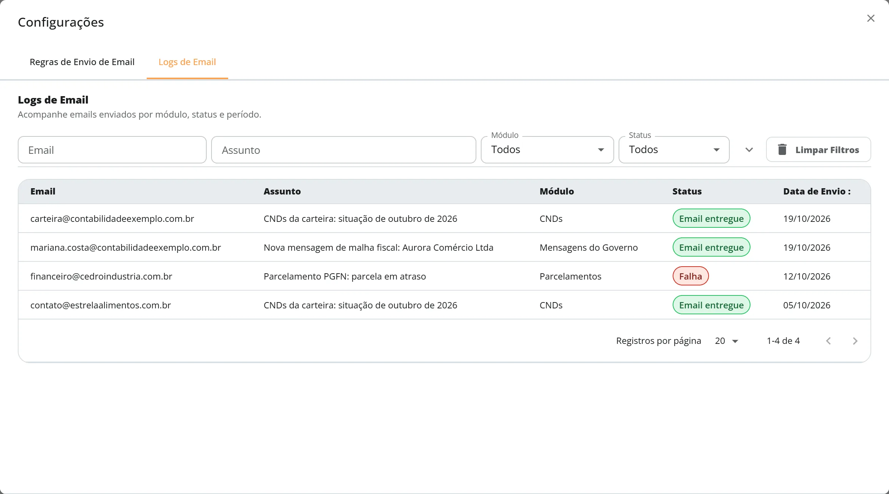Image resolution: width=889 pixels, height=494 pixels.
Task: Click the Nova mensagem de malha fiscal subject
Action: tap(378, 247)
